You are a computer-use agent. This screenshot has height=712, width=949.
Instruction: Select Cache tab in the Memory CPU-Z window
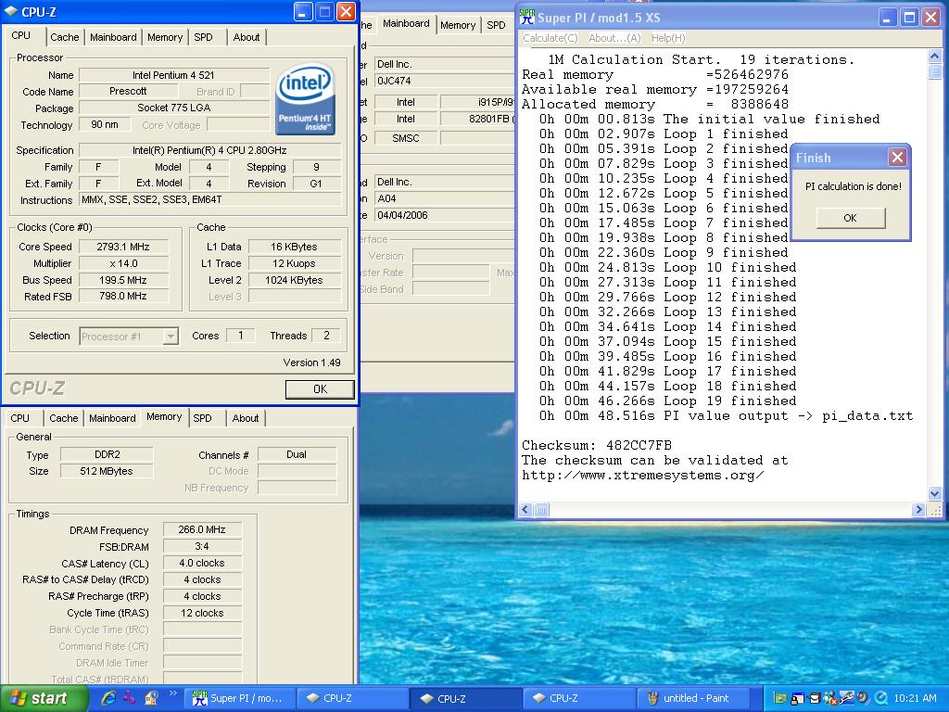pos(64,418)
